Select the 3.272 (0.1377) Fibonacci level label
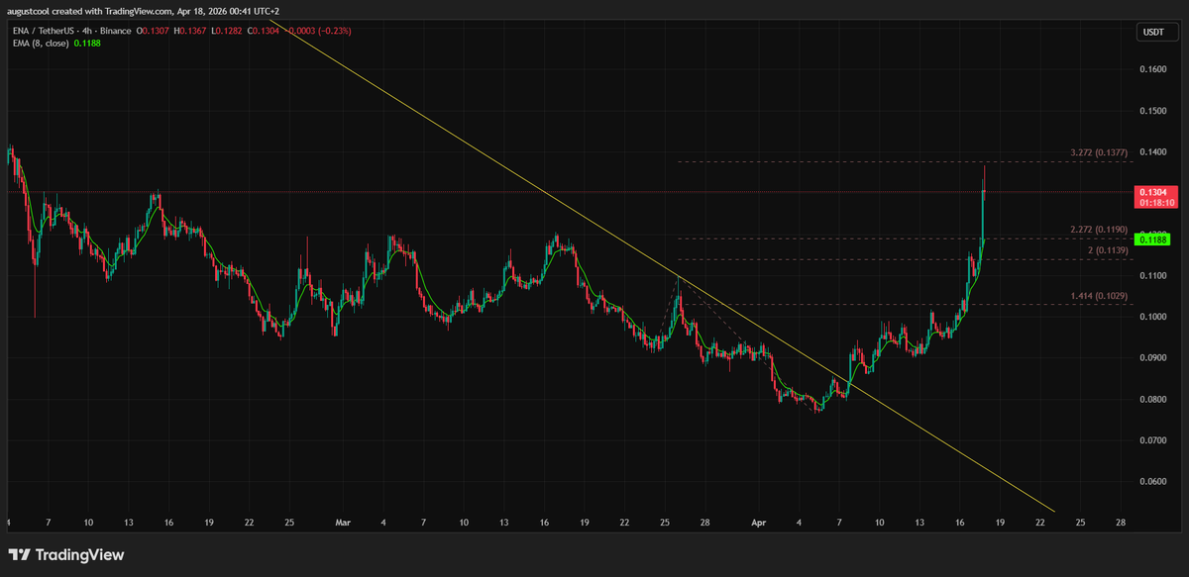This screenshot has width=1189, height=577. pos(1100,153)
